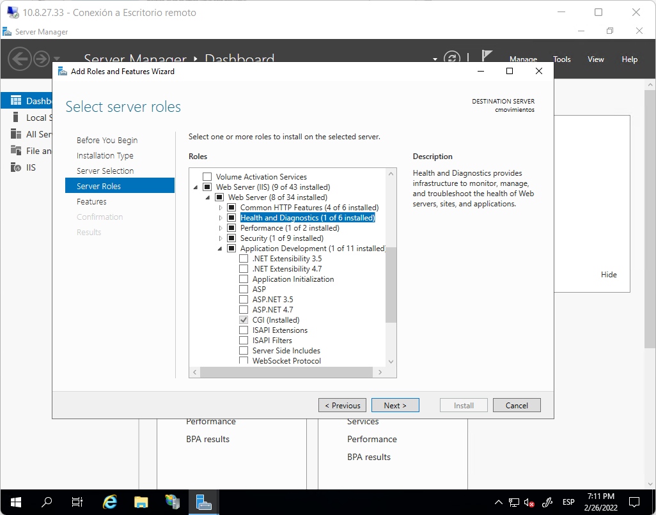Image resolution: width=656 pixels, height=515 pixels.
Task: Open the Tools menu
Action: [x=561, y=59]
